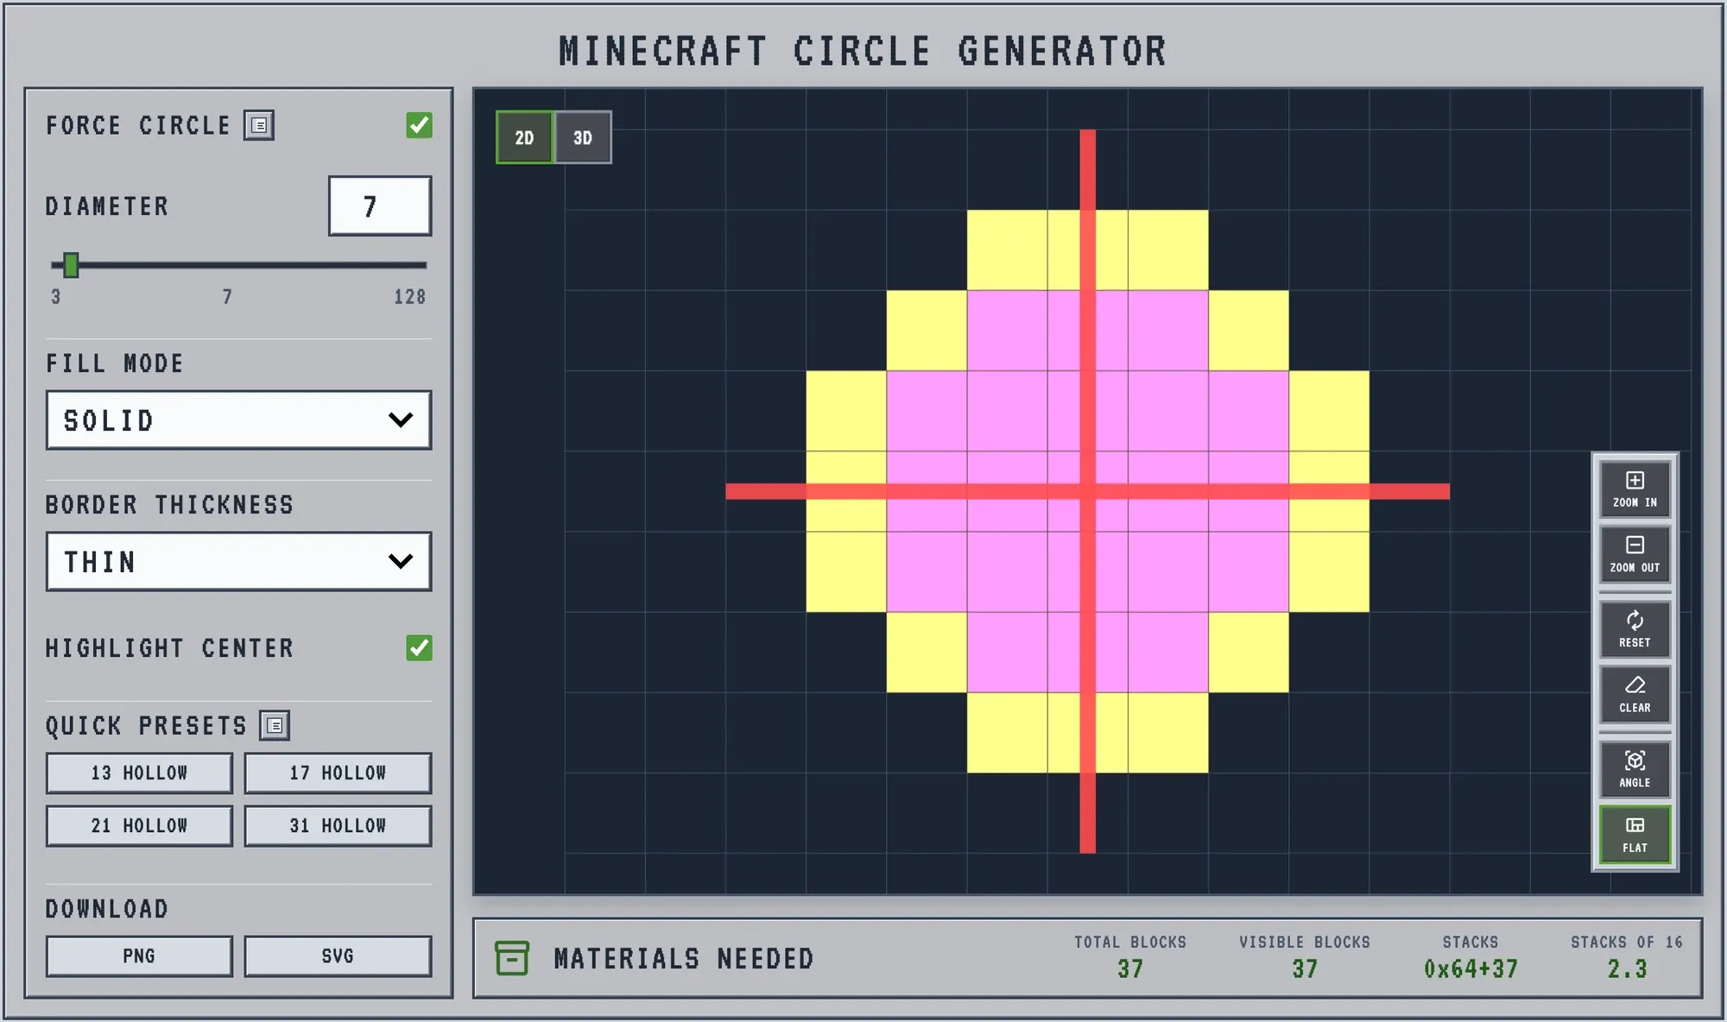Click the Zoom In button
Screen dimensions: 1727x1022
[1635, 489]
